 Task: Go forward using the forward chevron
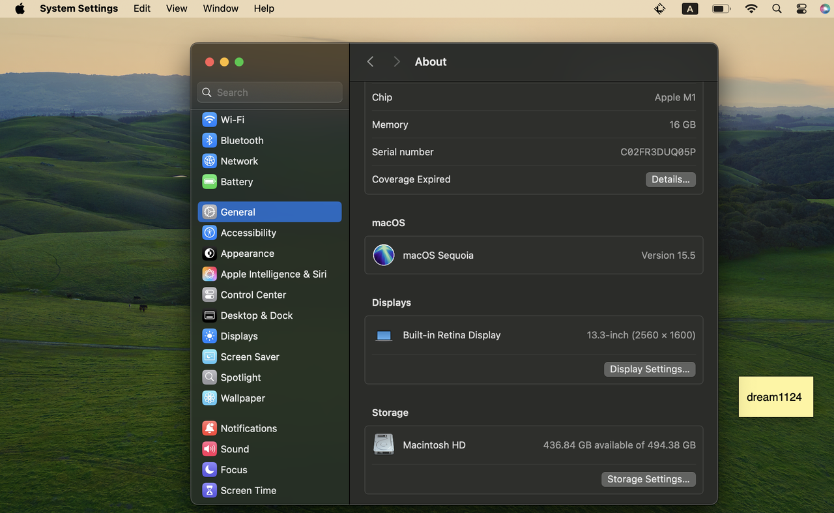396,61
